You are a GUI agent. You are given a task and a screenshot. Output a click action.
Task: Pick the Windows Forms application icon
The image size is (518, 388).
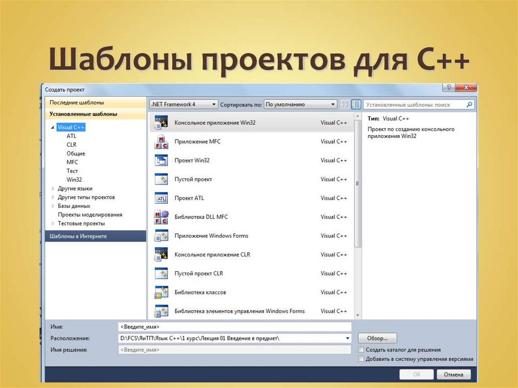(x=161, y=236)
